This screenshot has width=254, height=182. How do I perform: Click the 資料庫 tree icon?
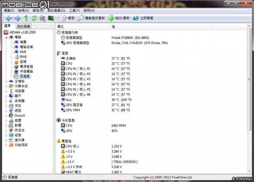(11, 140)
